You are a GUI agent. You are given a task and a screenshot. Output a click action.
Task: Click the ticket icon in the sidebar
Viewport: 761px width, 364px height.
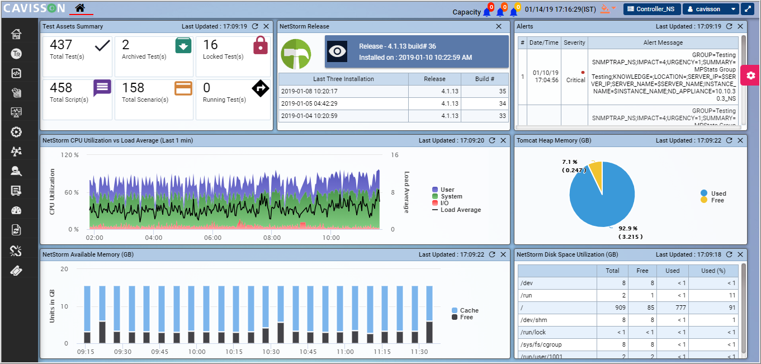16,271
